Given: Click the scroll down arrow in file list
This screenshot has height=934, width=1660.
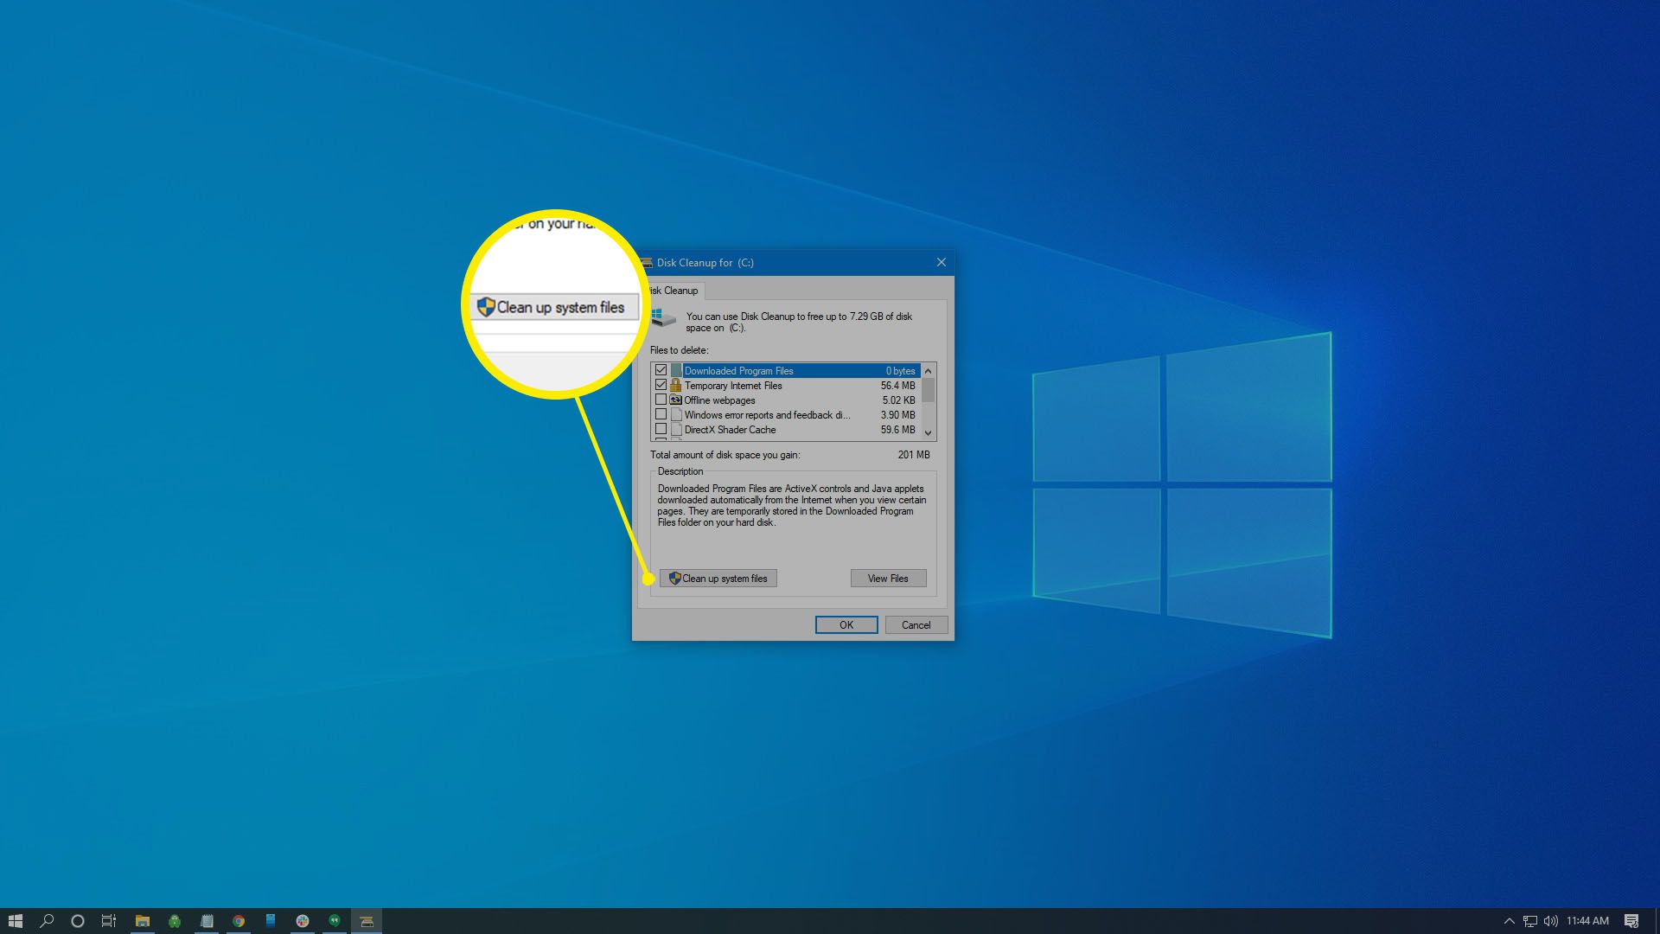Looking at the screenshot, I should (x=928, y=433).
